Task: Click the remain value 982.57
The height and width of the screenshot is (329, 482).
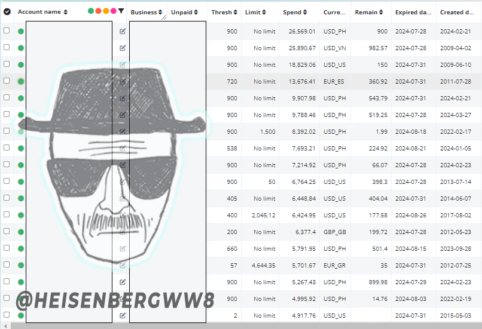Action: tap(379, 48)
